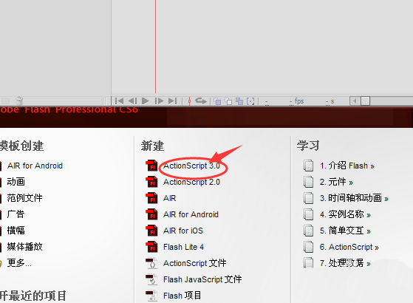The image size is (413, 303).
Task: Click the AIR for Android FLA icon in 新建
Action: tap(151, 214)
